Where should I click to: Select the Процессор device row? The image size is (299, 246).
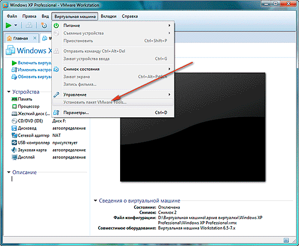pos(49,106)
